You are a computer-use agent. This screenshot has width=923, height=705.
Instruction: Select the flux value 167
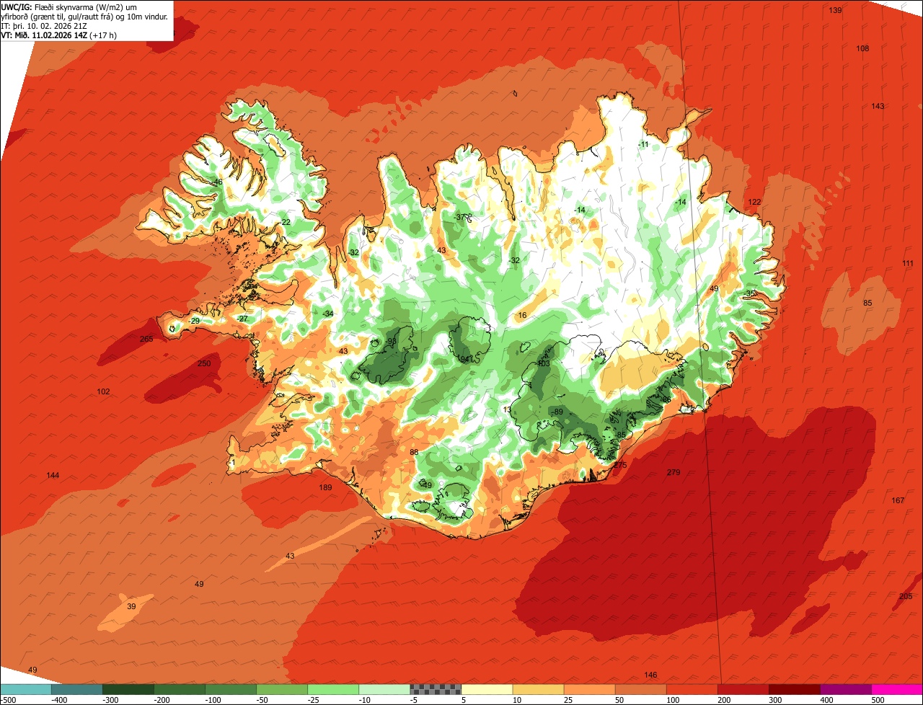coord(898,500)
